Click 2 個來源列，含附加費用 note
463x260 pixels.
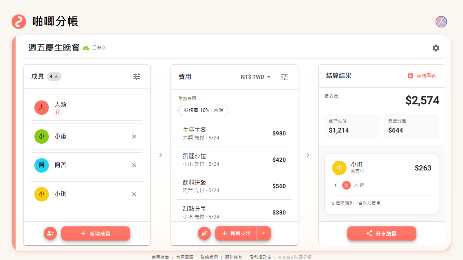356,203
